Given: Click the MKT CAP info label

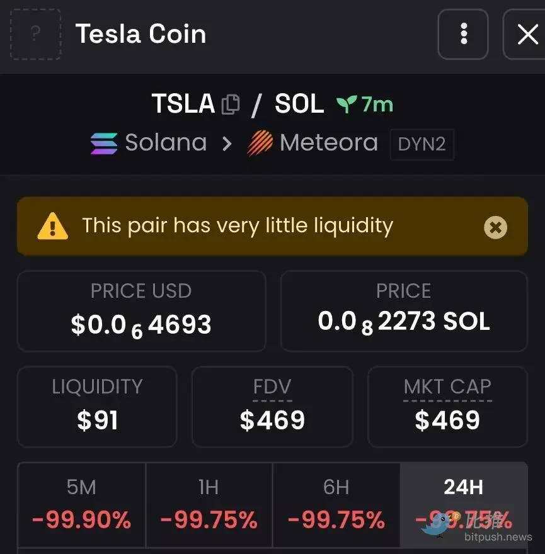Looking at the screenshot, I should [x=447, y=387].
